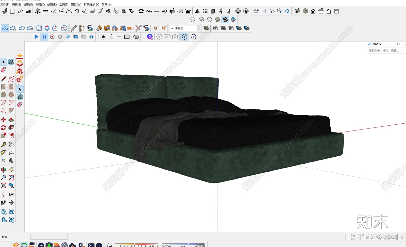Toggle the selected Y magnifier icon
This screenshot has height=247, width=406.
tap(184, 37)
